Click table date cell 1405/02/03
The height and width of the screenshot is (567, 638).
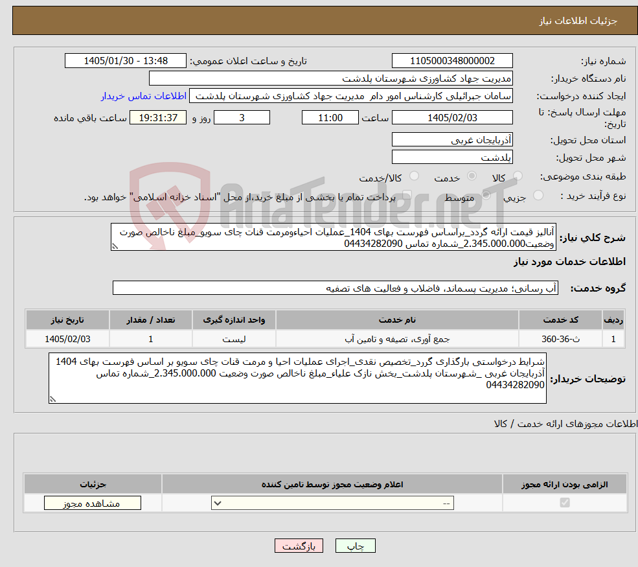point(67,339)
